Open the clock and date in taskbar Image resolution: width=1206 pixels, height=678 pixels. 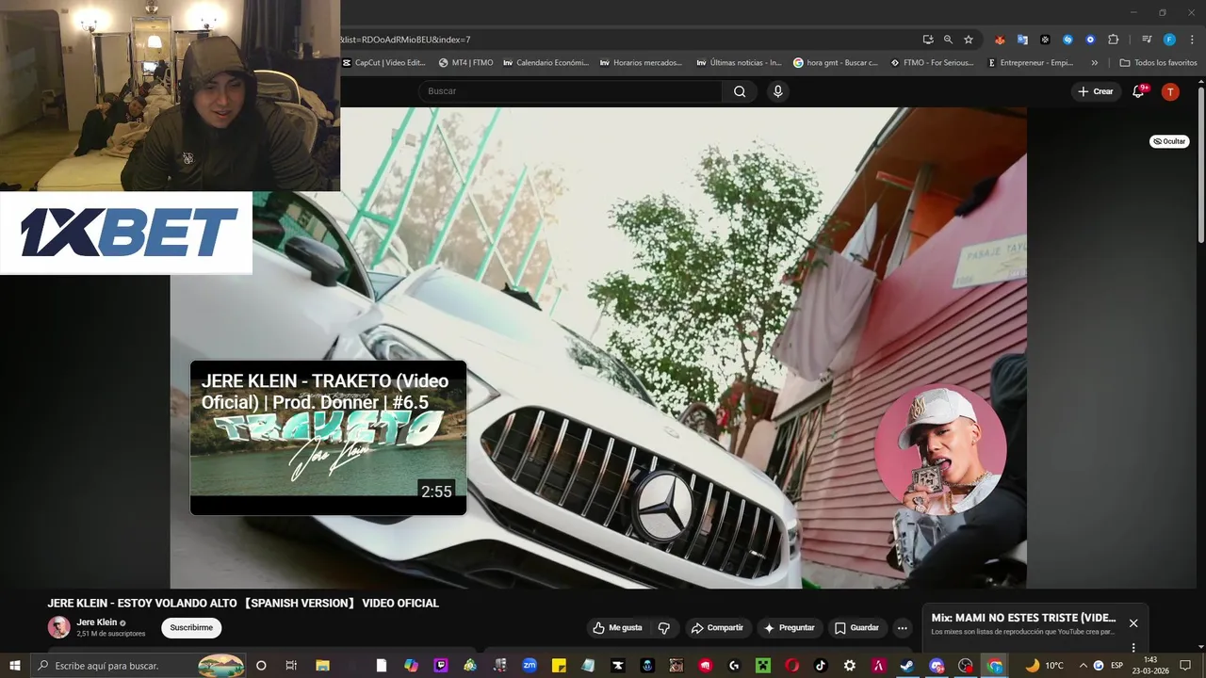1150,666
